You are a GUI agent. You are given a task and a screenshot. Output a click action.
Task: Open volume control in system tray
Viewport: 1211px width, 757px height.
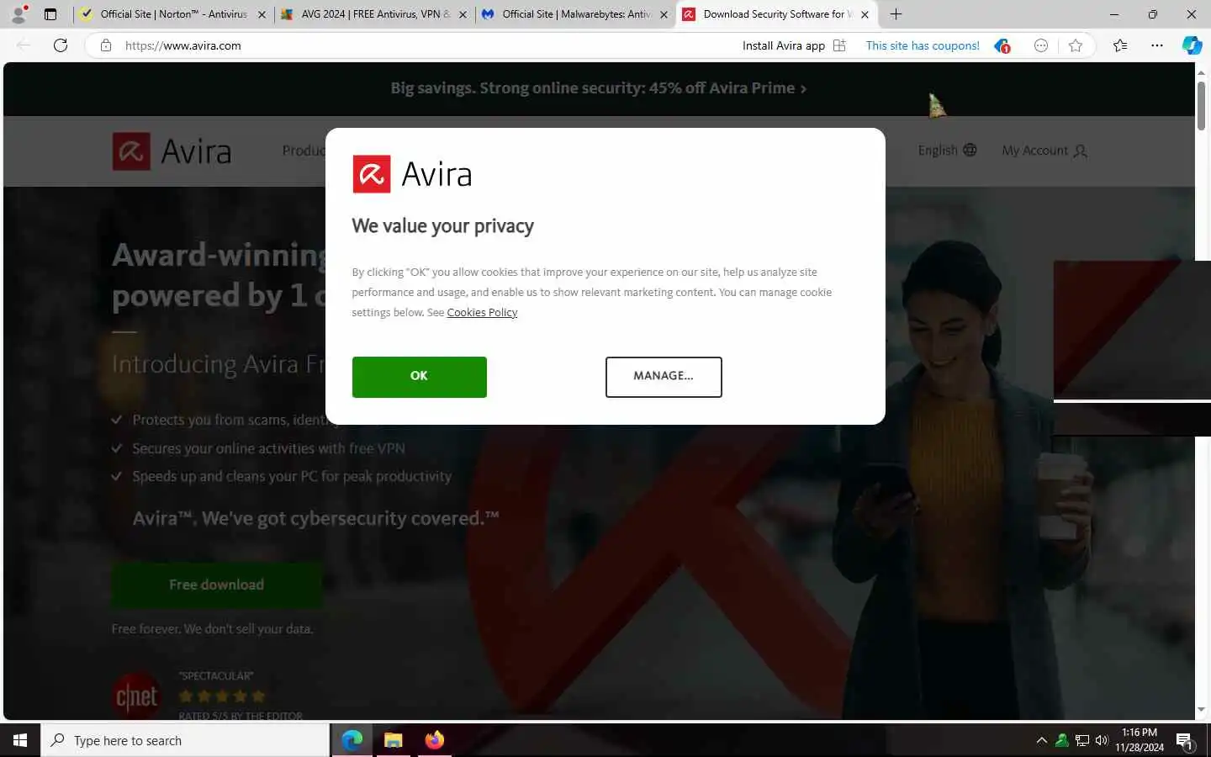1102,740
